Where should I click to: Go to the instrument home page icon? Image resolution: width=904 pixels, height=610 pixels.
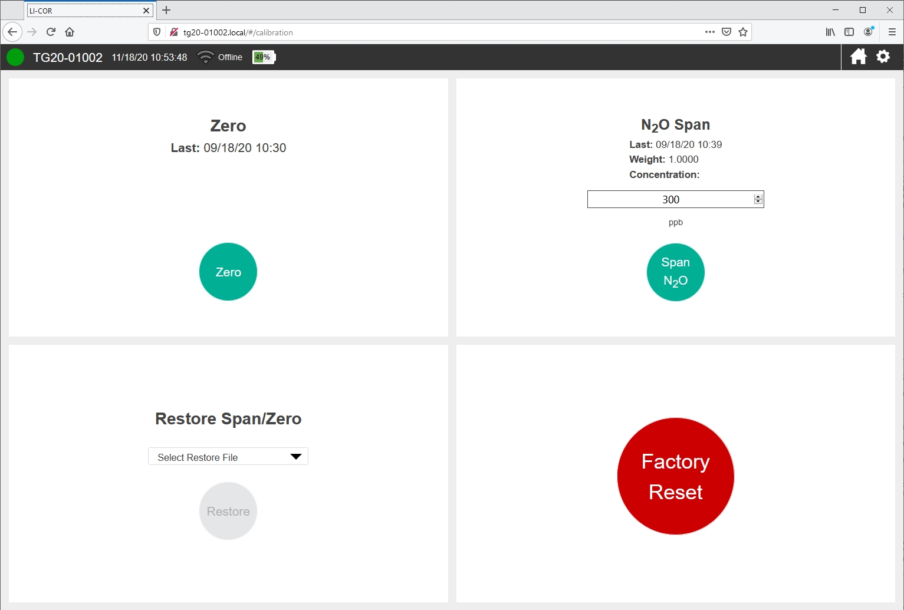858,57
